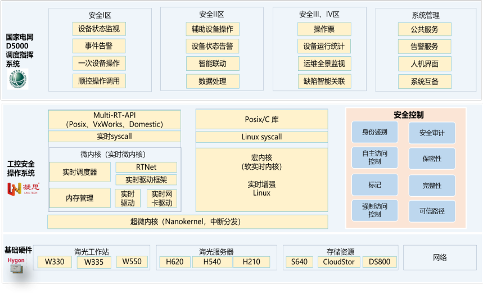483x294 pixels.
Task: Select the 设备状态监视 box
Action: tap(99, 29)
